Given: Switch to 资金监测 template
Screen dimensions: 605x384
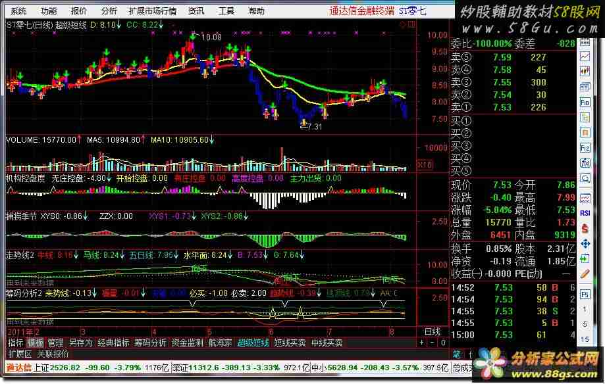Looking at the screenshot, I should click(187, 343).
